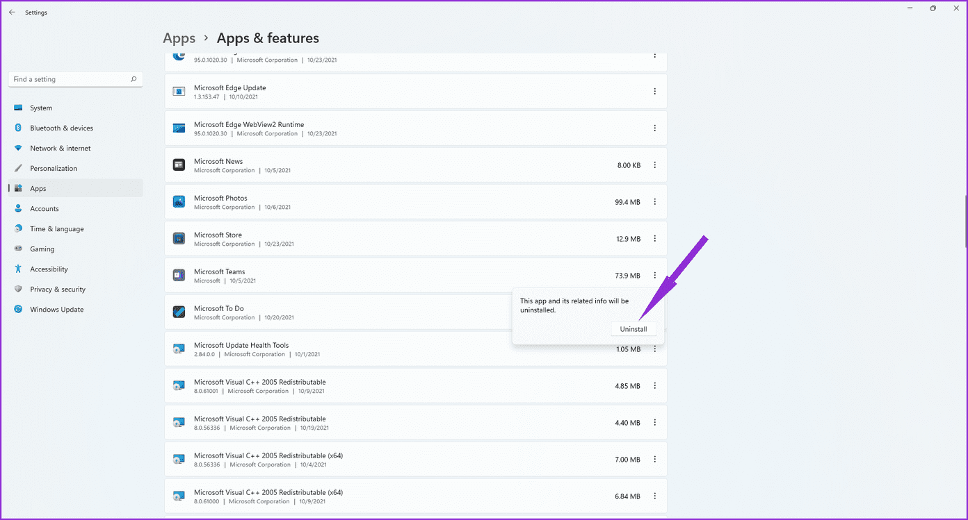Open more options for Microsoft Store

point(654,239)
